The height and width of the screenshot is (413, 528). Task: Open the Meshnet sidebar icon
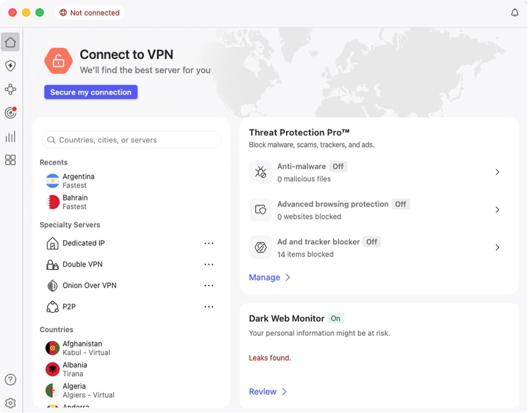[11, 89]
